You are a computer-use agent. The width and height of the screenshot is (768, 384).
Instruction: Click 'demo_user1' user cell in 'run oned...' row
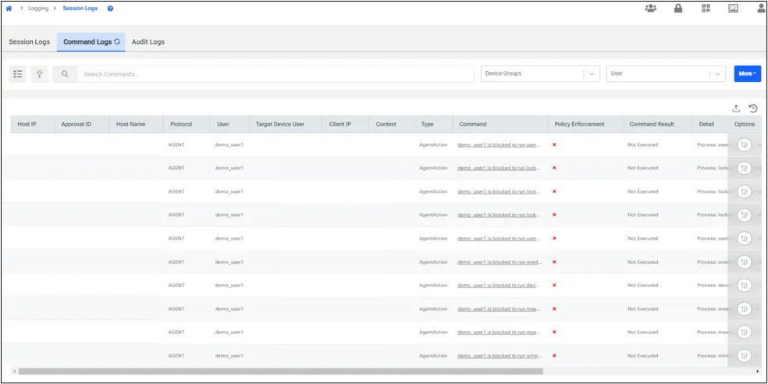229,262
